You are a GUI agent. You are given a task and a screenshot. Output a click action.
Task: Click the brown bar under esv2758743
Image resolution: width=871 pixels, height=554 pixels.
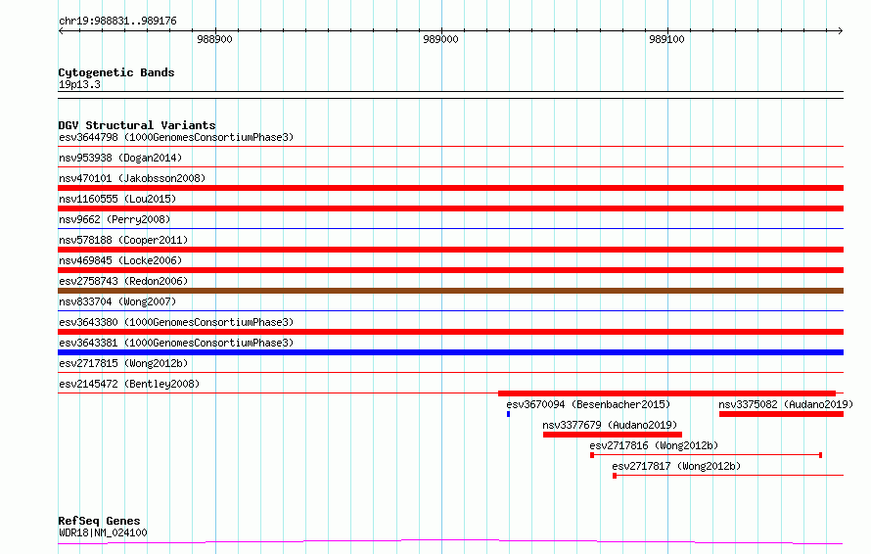pos(450,291)
